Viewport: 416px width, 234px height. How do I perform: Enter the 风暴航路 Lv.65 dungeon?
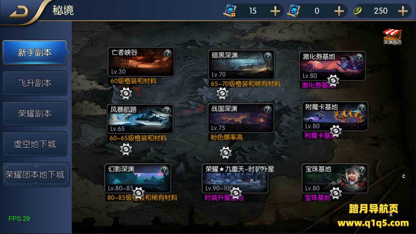click(140, 119)
